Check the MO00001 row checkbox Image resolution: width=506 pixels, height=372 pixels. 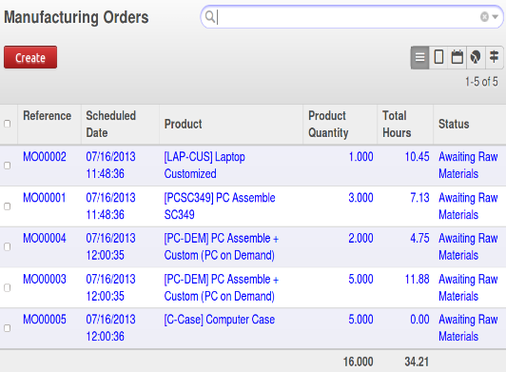coord(7,206)
